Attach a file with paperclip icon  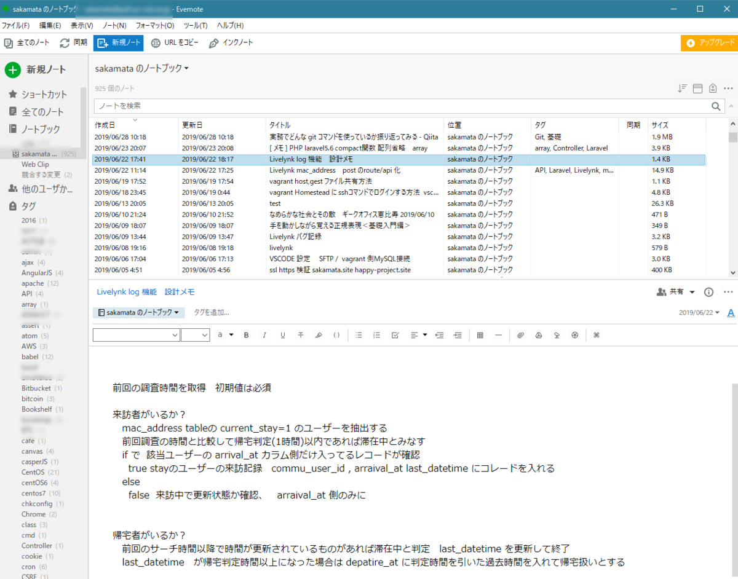520,335
